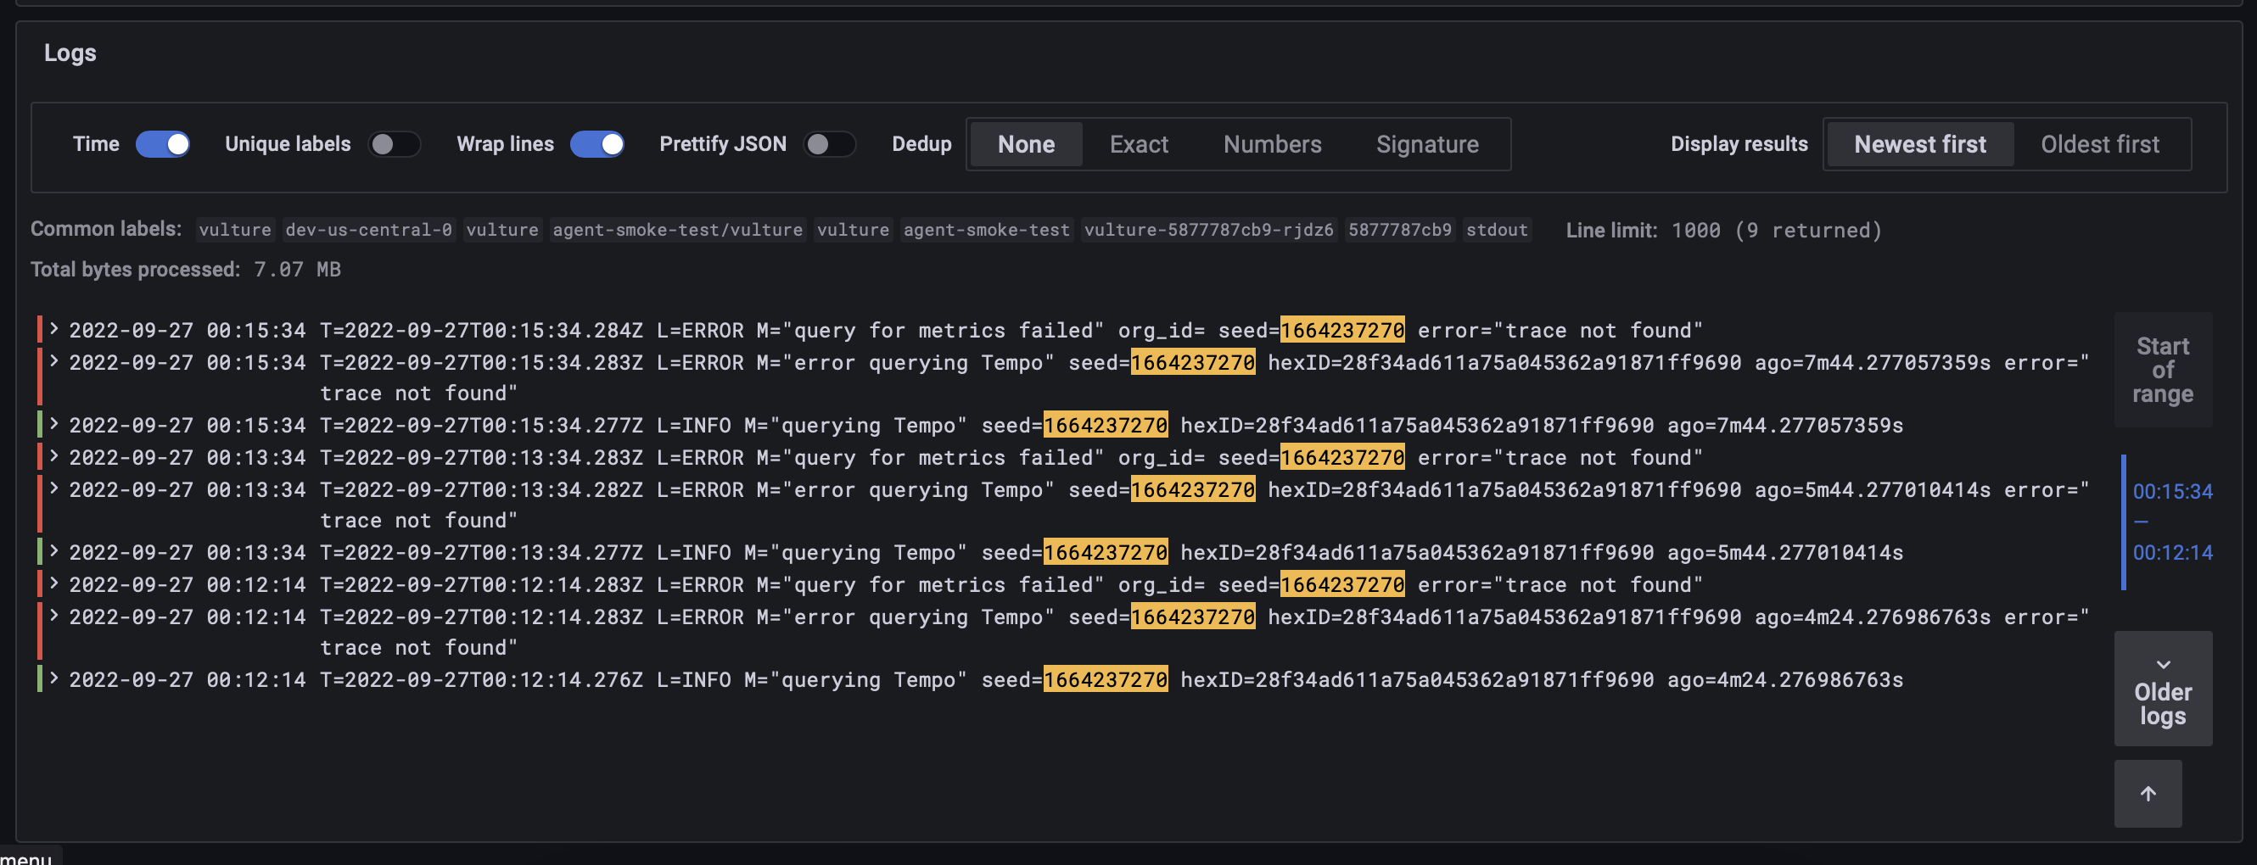Click the agent-smoke-test label chip
Image resolution: width=2257 pixels, height=865 pixels.
pyautogui.click(x=987, y=229)
